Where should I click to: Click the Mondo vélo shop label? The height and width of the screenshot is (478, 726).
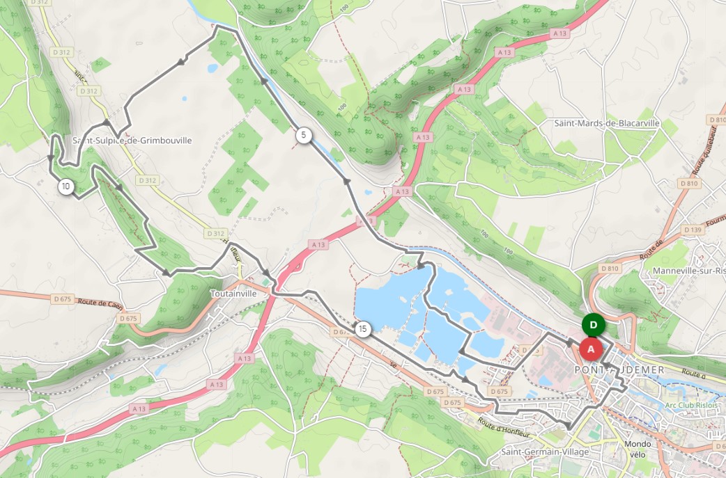coord(638,449)
